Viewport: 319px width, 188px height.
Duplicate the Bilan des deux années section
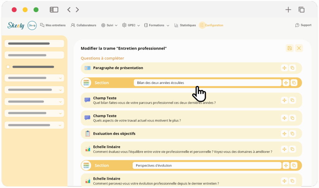point(294,83)
